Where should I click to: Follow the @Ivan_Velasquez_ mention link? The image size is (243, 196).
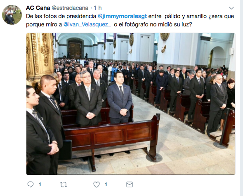point(87,24)
